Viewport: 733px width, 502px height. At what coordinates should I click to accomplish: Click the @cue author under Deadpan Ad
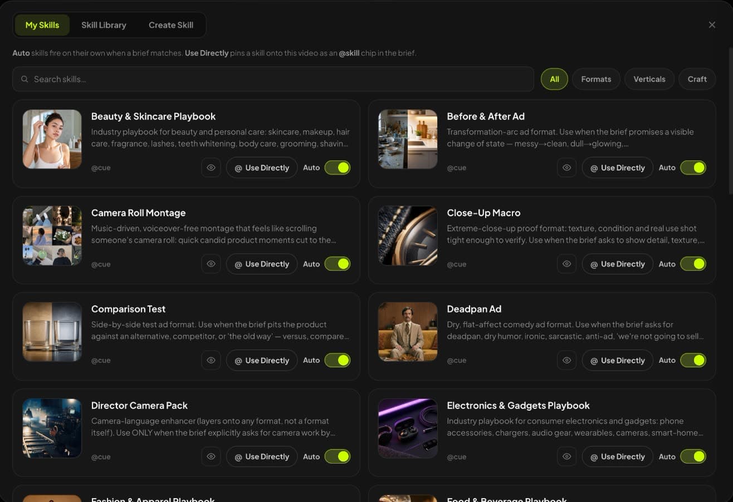[456, 360]
